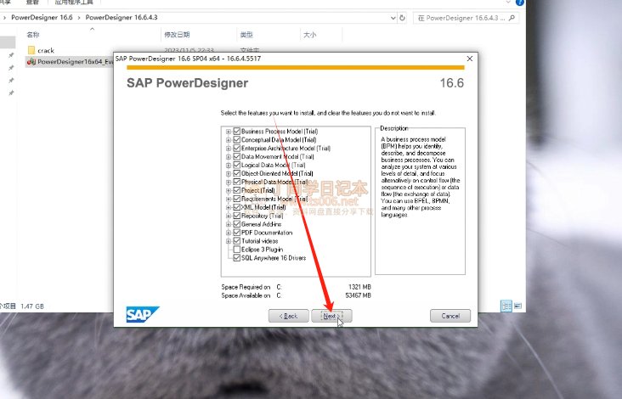Screen dimensions: 622x399
Task: Click the first quick access pin icon
Action: 11,53
